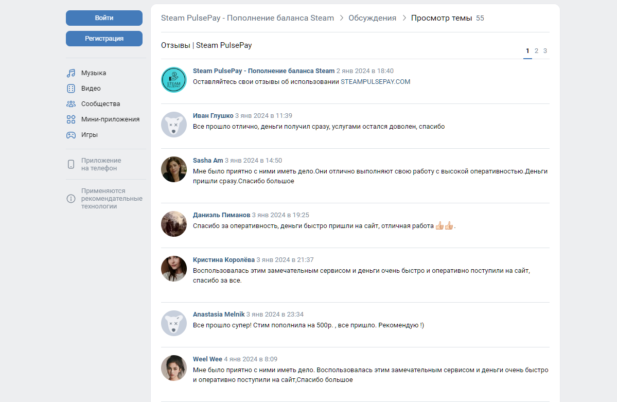Navigate to Обсуждения breadcrumb
The height and width of the screenshot is (402, 617).
372,18
